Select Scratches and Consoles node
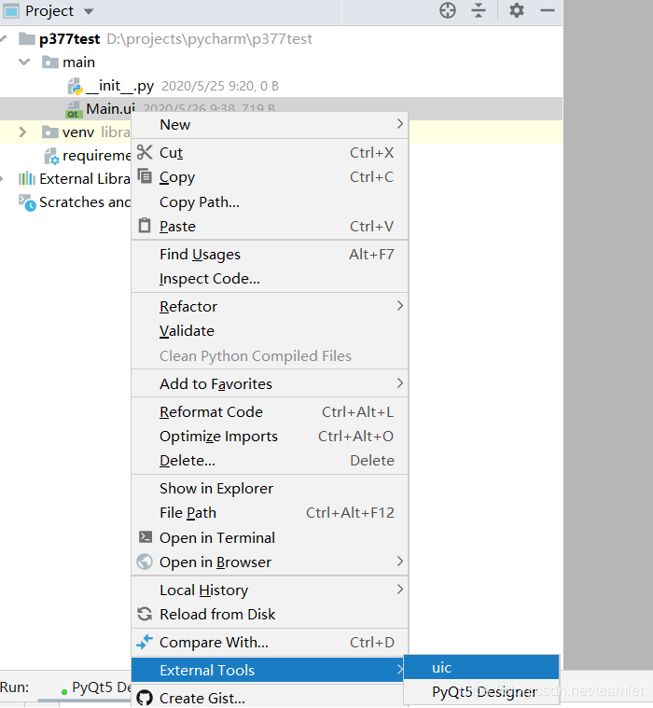653x708 pixels. [85, 202]
